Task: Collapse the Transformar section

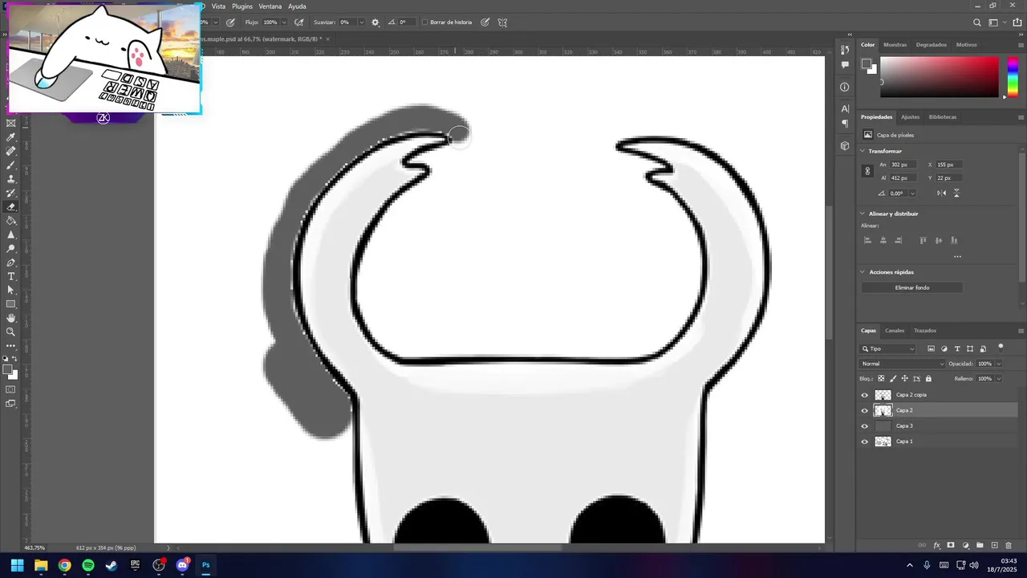Action: click(x=863, y=151)
